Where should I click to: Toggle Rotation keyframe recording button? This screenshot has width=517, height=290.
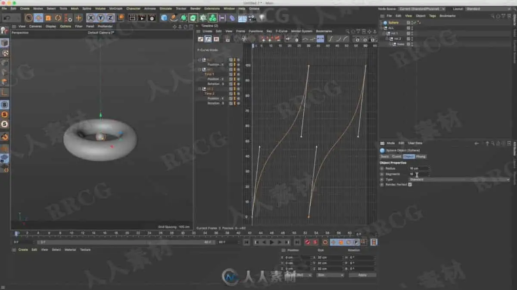click(x=349, y=242)
